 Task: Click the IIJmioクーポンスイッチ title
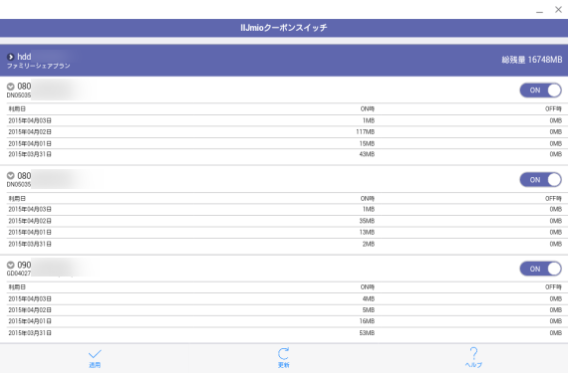(x=284, y=28)
